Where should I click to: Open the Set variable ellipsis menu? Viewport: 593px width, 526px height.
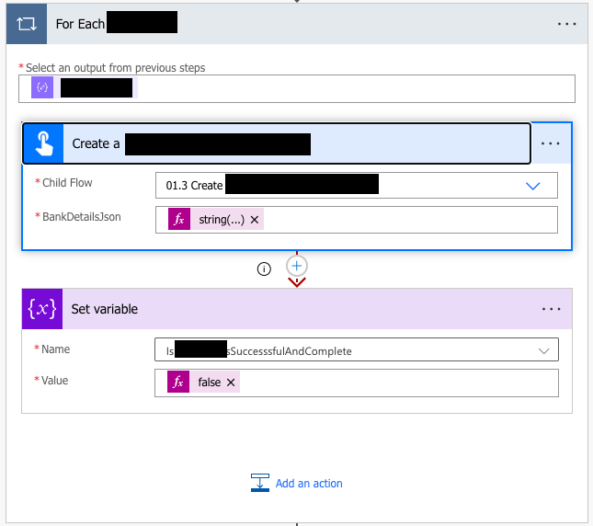[551, 309]
